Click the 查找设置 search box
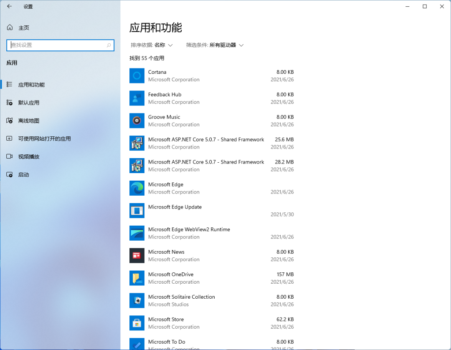This screenshot has width=451, height=350. (60, 45)
